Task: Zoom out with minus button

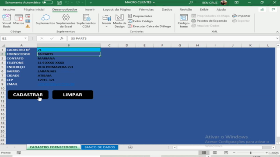Action: click(x=234, y=153)
